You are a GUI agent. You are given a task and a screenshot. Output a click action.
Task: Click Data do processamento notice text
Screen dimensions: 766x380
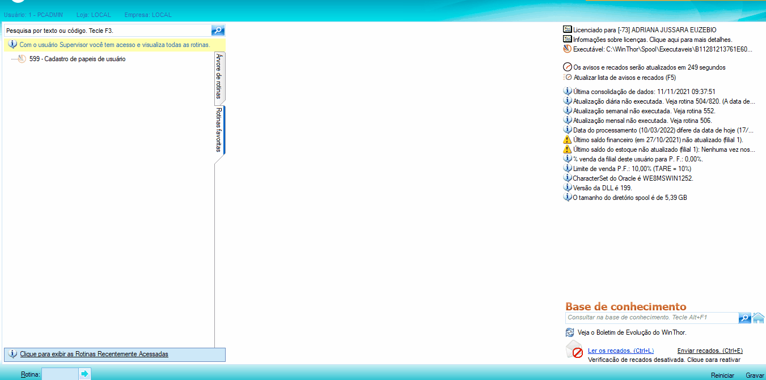point(664,130)
